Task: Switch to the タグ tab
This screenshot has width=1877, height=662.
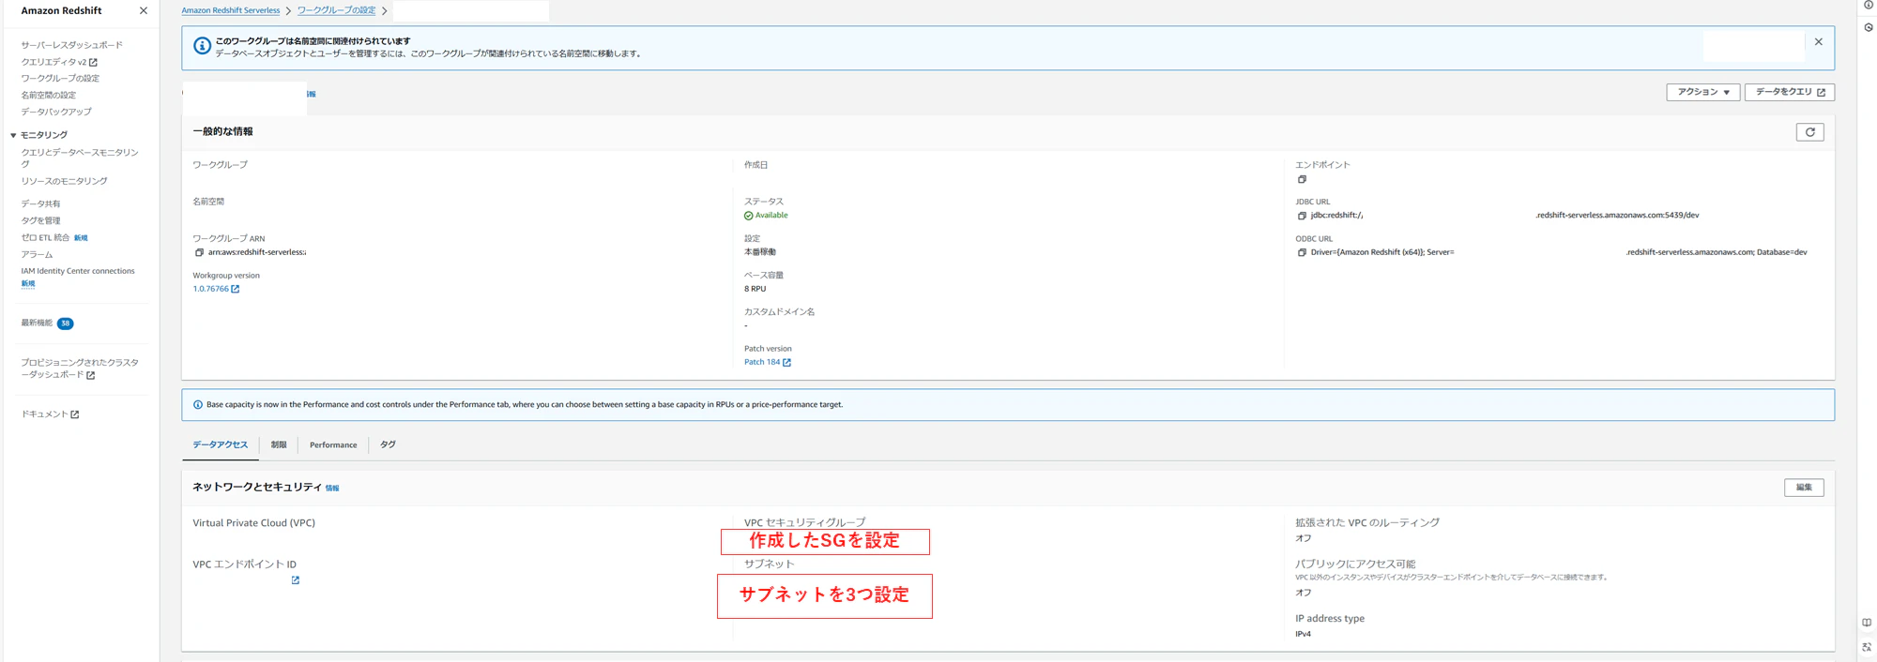Action: click(388, 444)
